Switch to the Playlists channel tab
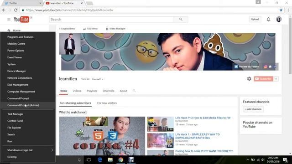This screenshot has width=292, height=164. [x=92, y=91]
